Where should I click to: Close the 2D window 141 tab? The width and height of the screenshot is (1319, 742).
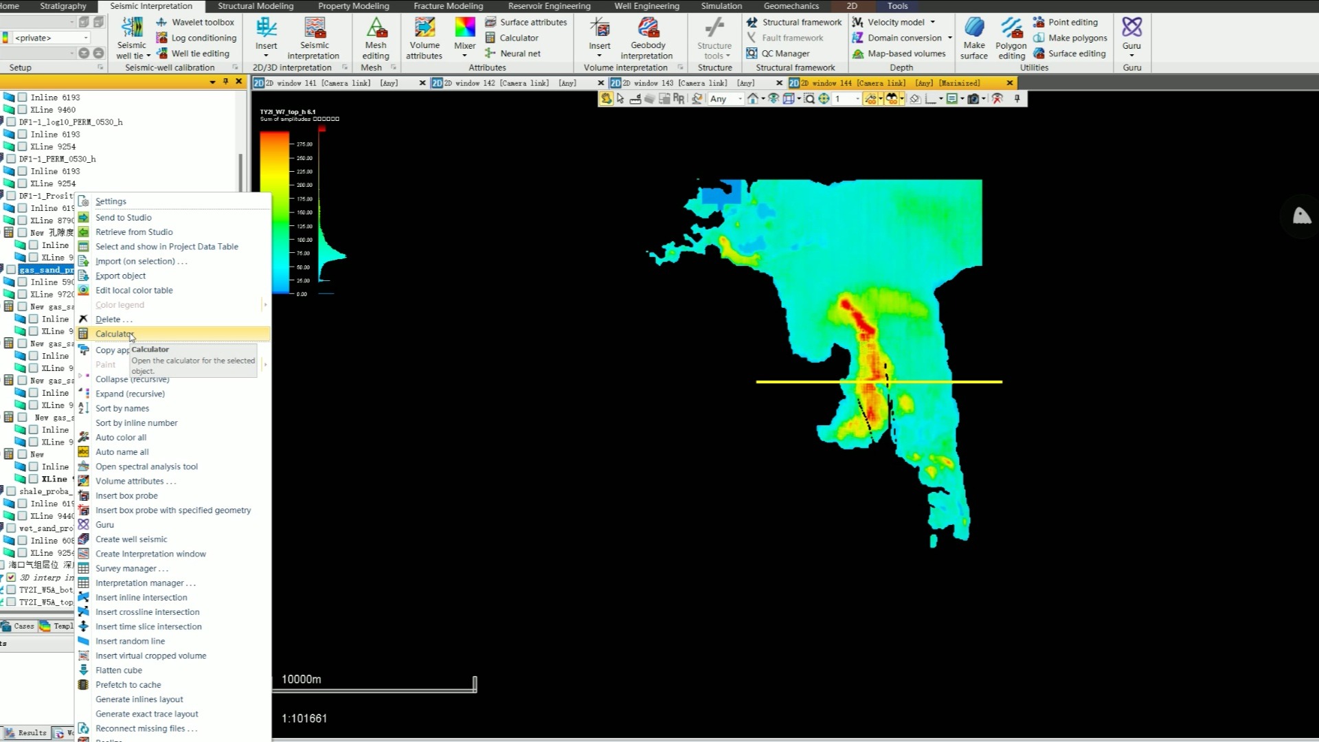click(422, 83)
